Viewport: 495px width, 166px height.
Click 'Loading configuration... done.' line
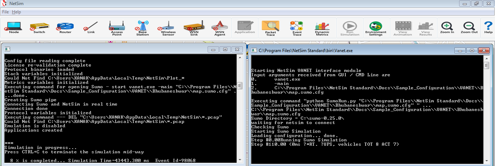pyautogui.click(x=295, y=136)
